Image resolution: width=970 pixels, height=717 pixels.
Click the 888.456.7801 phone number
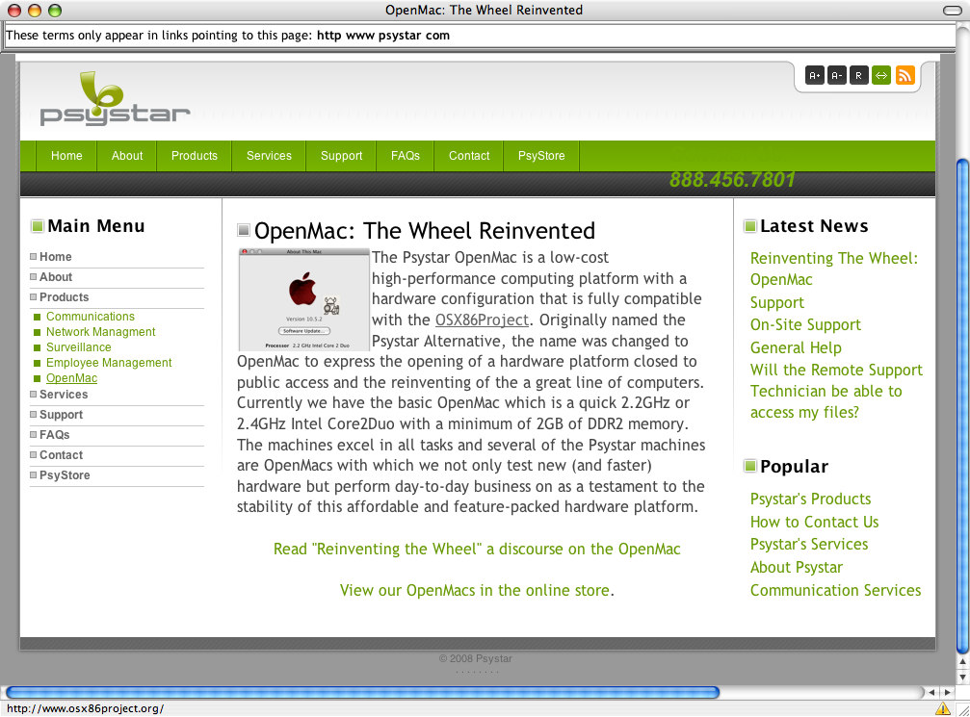(x=732, y=179)
